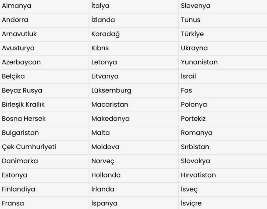Click the İsviçre entry
The image size is (267, 209).
pyautogui.click(x=191, y=203)
